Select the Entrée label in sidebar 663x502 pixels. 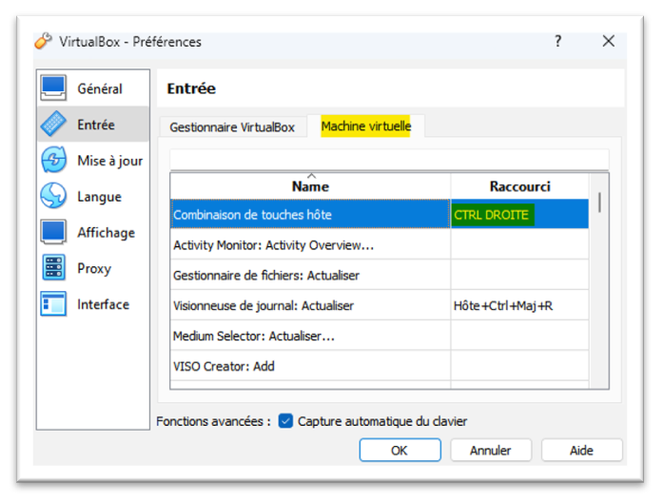click(96, 125)
